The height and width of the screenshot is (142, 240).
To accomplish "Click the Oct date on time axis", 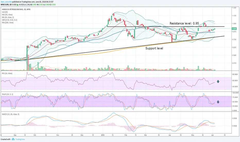I will (x=35, y=135).
